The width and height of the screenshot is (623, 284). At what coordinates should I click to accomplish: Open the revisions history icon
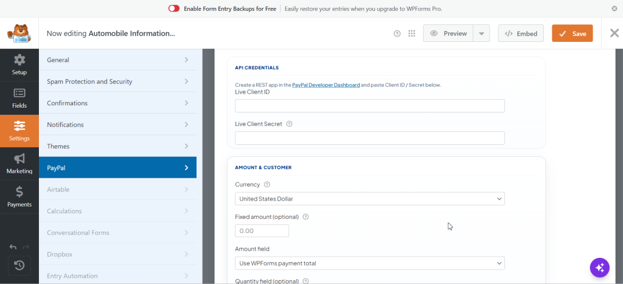[x=19, y=266]
